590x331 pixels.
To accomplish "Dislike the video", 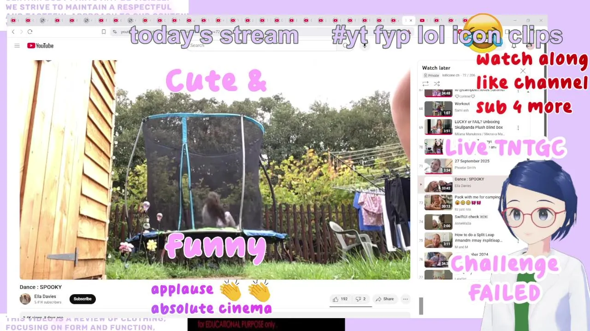I will 360,299.
